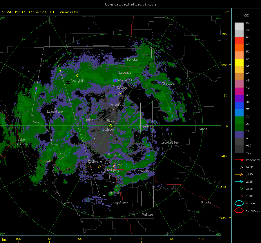Select the light grey swatch below 80 dBZ
The image size is (261, 243).
[239, 26]
